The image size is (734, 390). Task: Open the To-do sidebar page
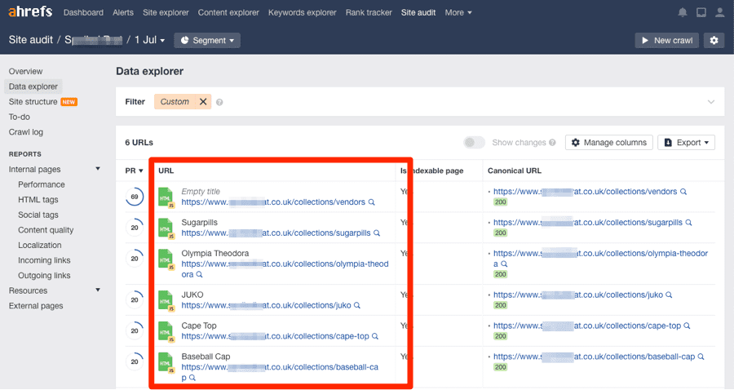20,117
